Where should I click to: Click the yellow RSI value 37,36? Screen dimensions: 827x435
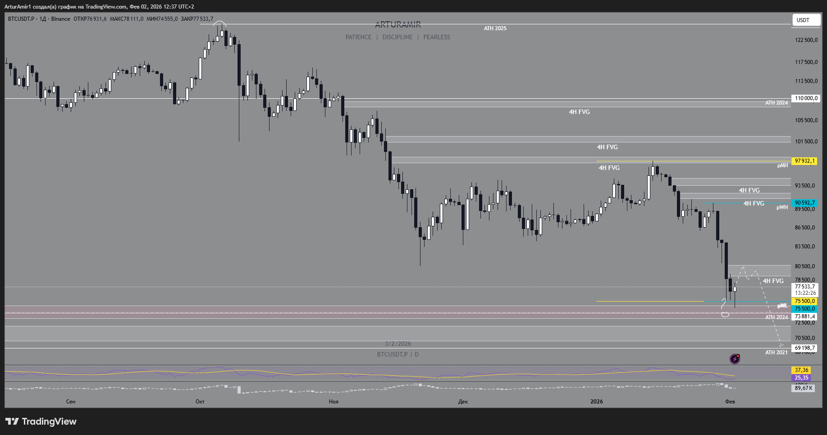[x=801, y=370]
